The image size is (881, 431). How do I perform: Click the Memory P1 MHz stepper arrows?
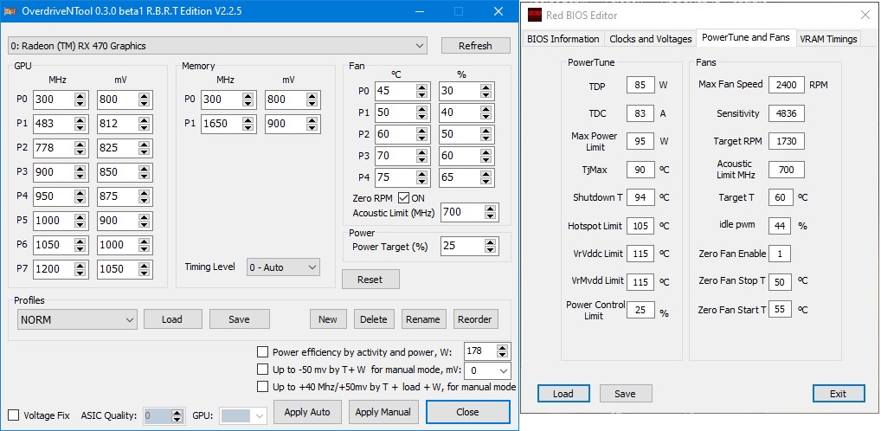(x=248, y=124)
